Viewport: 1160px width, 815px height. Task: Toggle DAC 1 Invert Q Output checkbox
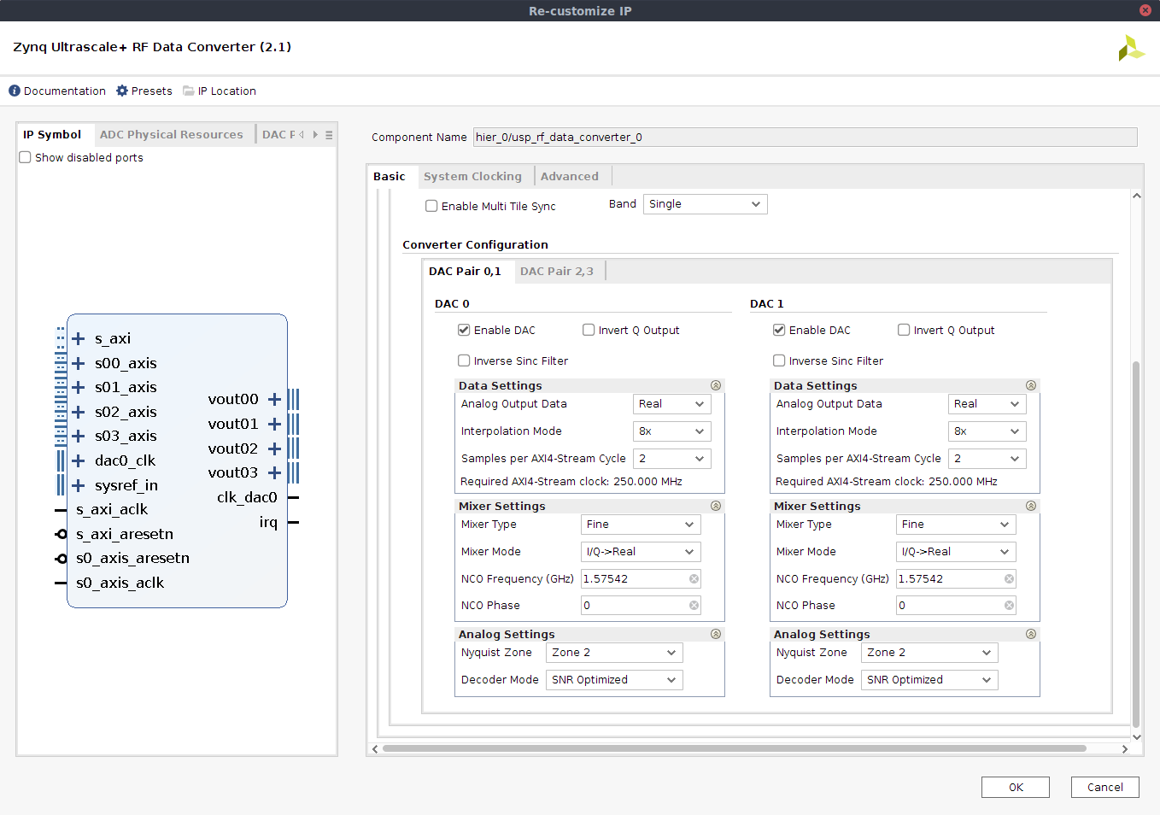pyautogui.click(x=904, y=330)
